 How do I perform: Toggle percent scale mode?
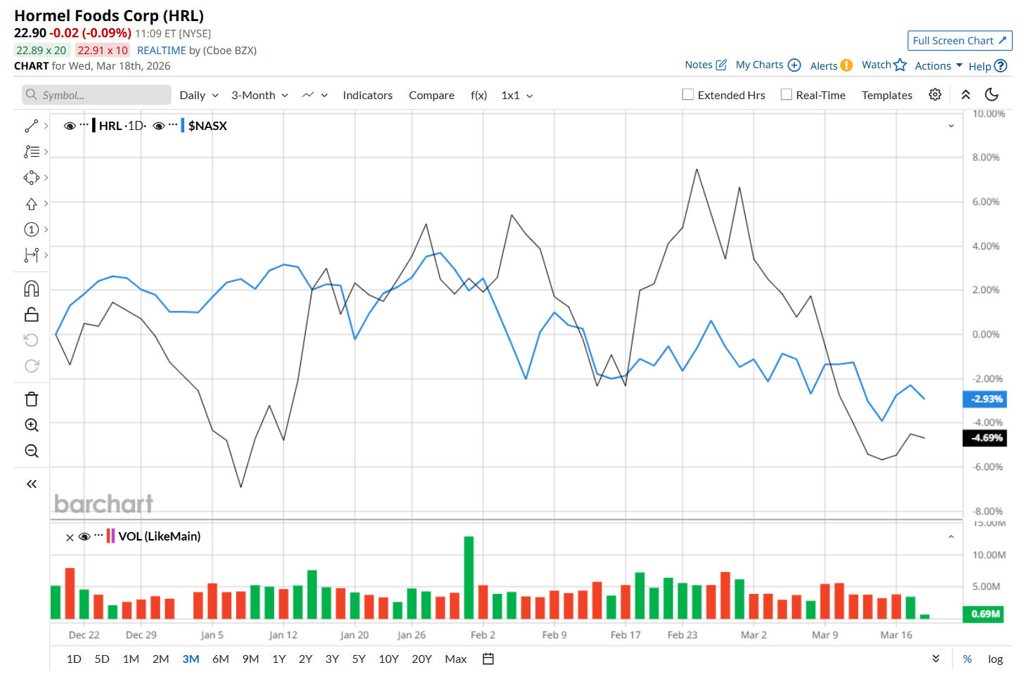(967, 659)
